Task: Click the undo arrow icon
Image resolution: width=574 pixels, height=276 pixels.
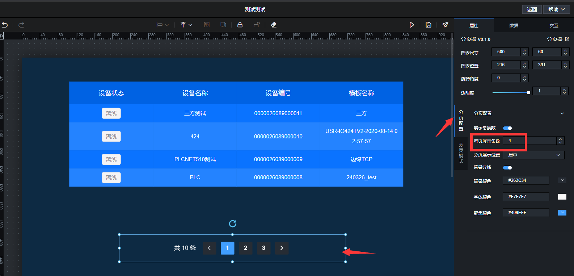Action: click(x=5, y=25)
